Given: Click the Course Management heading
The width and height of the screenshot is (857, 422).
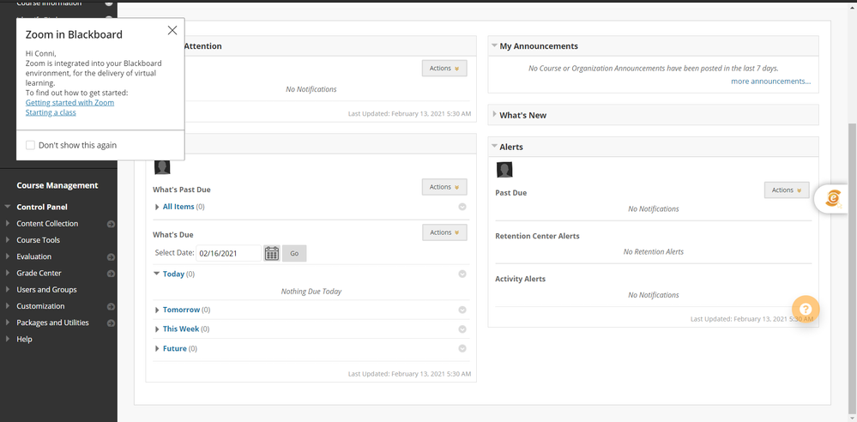Looking at the screenshot, I should [57, 185].
